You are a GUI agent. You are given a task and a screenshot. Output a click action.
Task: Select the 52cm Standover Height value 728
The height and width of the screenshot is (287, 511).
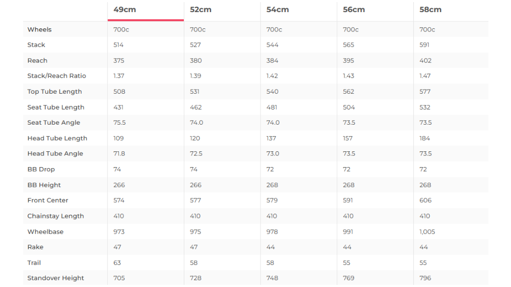pyautogui.click(x=195, y=278)
